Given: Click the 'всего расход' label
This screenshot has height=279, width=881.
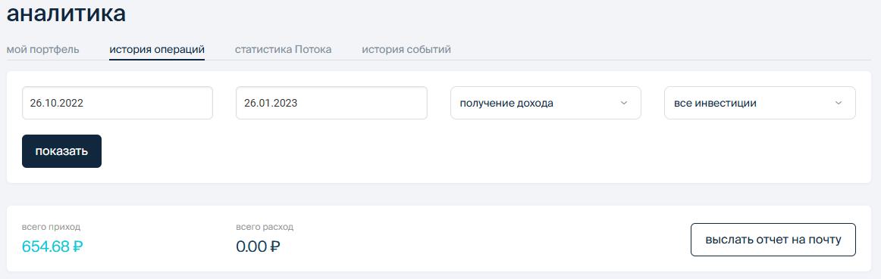Looking at the screenshot, I should pos(265,227).
